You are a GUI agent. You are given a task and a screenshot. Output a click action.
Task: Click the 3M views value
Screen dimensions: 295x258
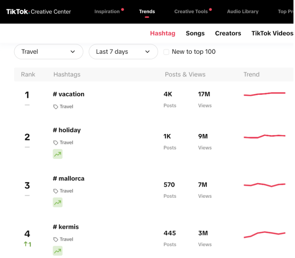coord(203,233)
